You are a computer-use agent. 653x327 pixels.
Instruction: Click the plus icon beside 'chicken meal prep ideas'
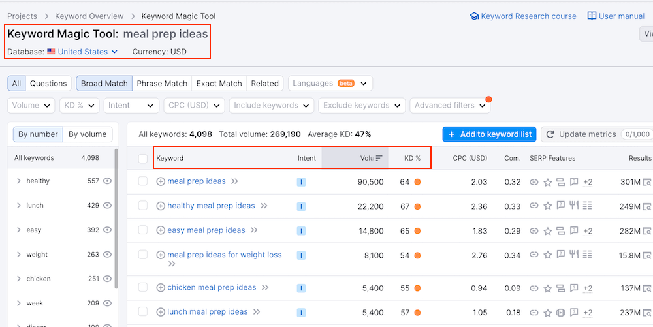pyautogui.click(x=161, y=288)
